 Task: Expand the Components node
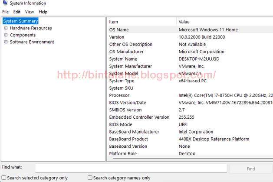[x=6, y=35]
